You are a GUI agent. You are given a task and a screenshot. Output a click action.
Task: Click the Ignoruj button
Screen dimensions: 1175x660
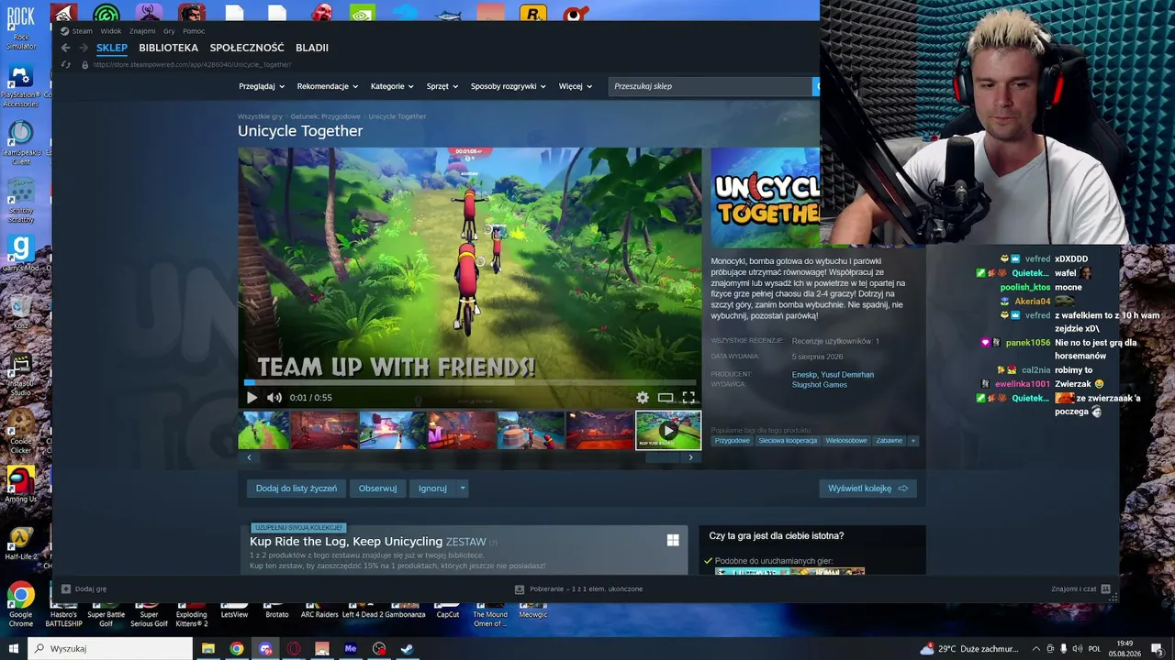[x=432, y=489]
